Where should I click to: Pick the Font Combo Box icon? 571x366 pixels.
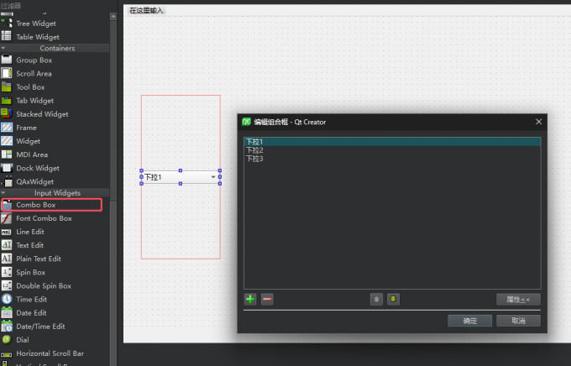[x=7, y=218]
